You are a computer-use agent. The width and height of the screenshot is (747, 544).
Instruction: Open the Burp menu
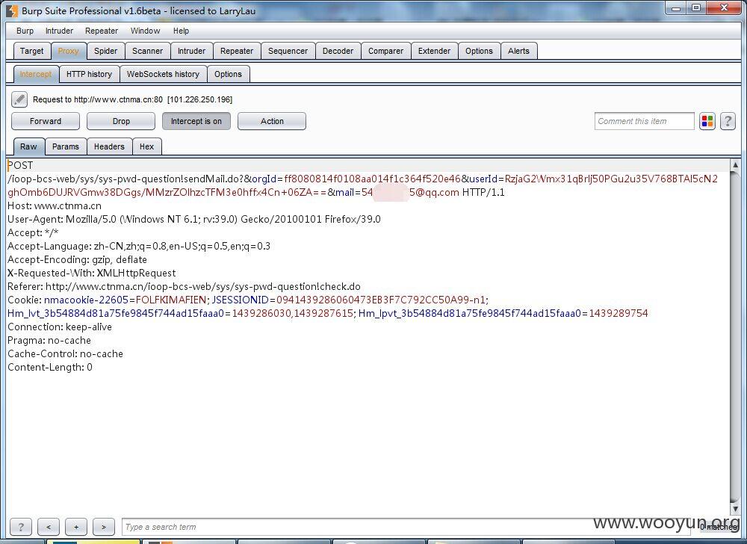coord(25,31)
